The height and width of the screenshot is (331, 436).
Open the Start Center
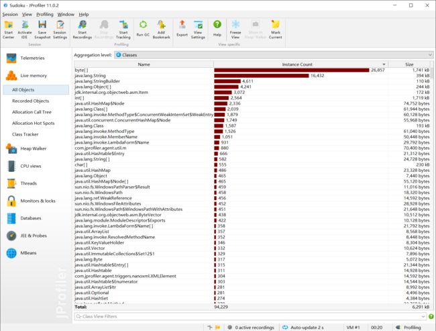click(x=8, y=30)
